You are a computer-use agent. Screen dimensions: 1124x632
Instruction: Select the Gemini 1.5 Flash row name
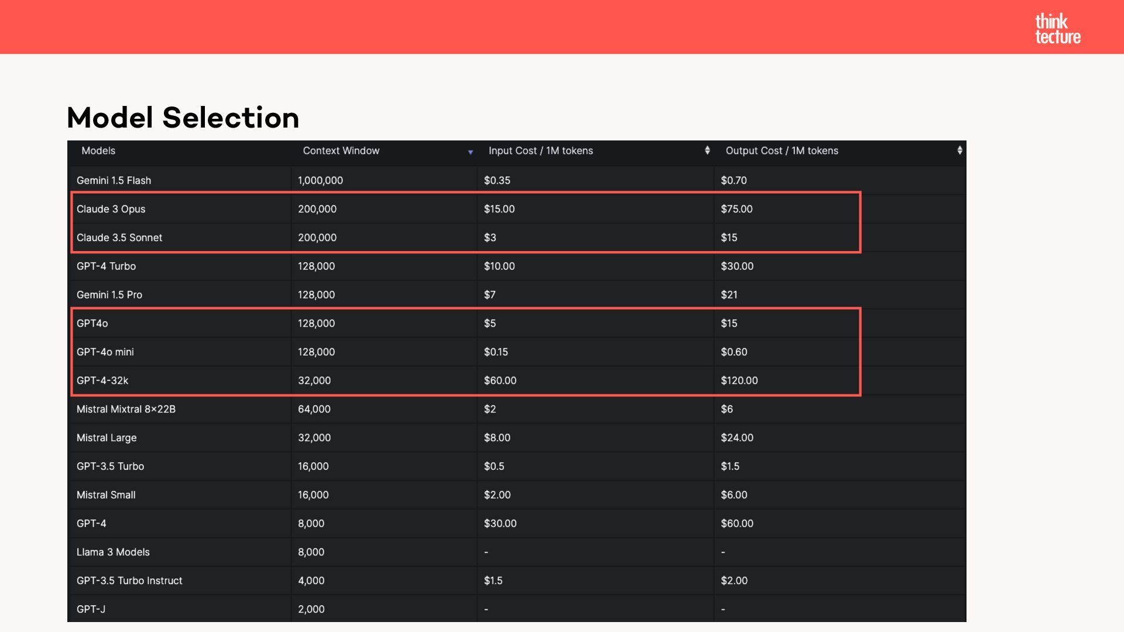tap(114, 180)
